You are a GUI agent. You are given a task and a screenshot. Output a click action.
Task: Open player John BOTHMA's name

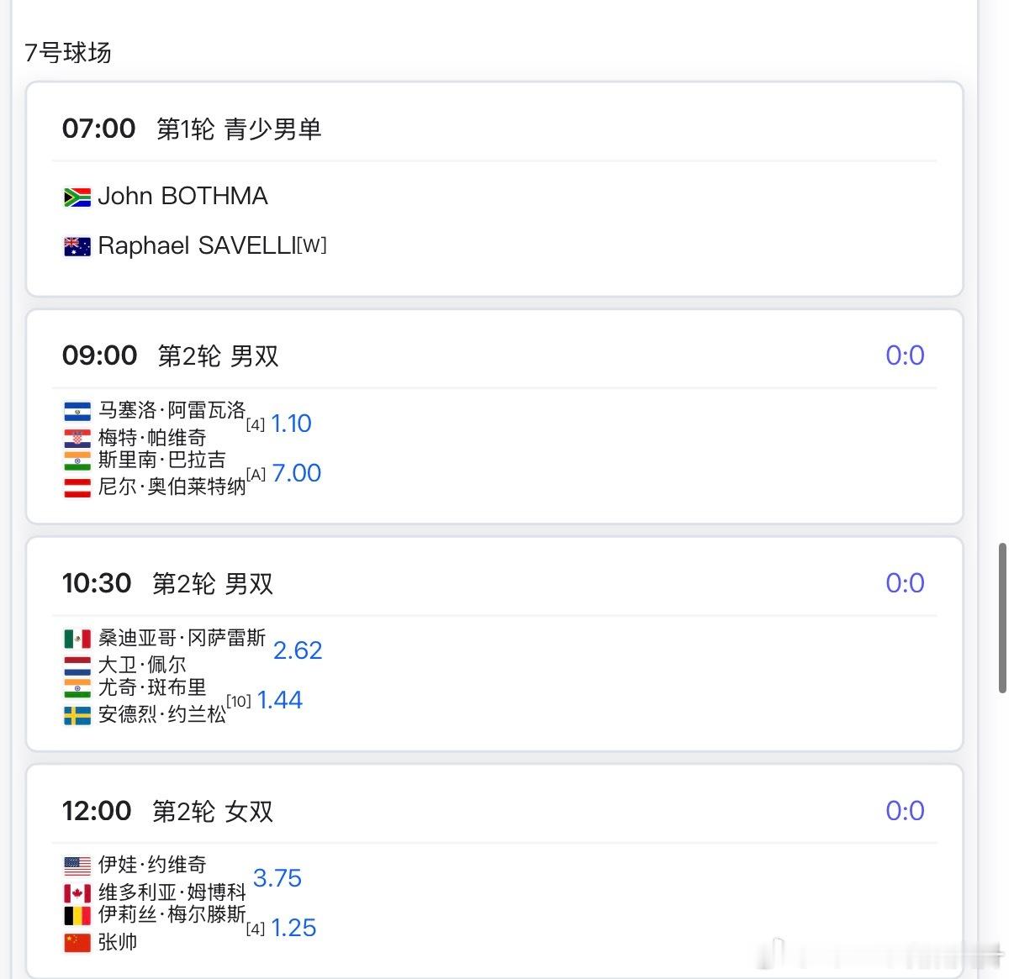coord(182,197)
